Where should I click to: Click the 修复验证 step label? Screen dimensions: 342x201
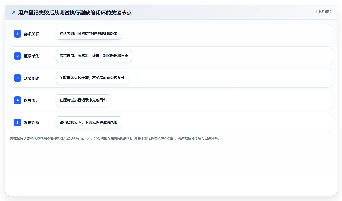(x=31, y=100)
